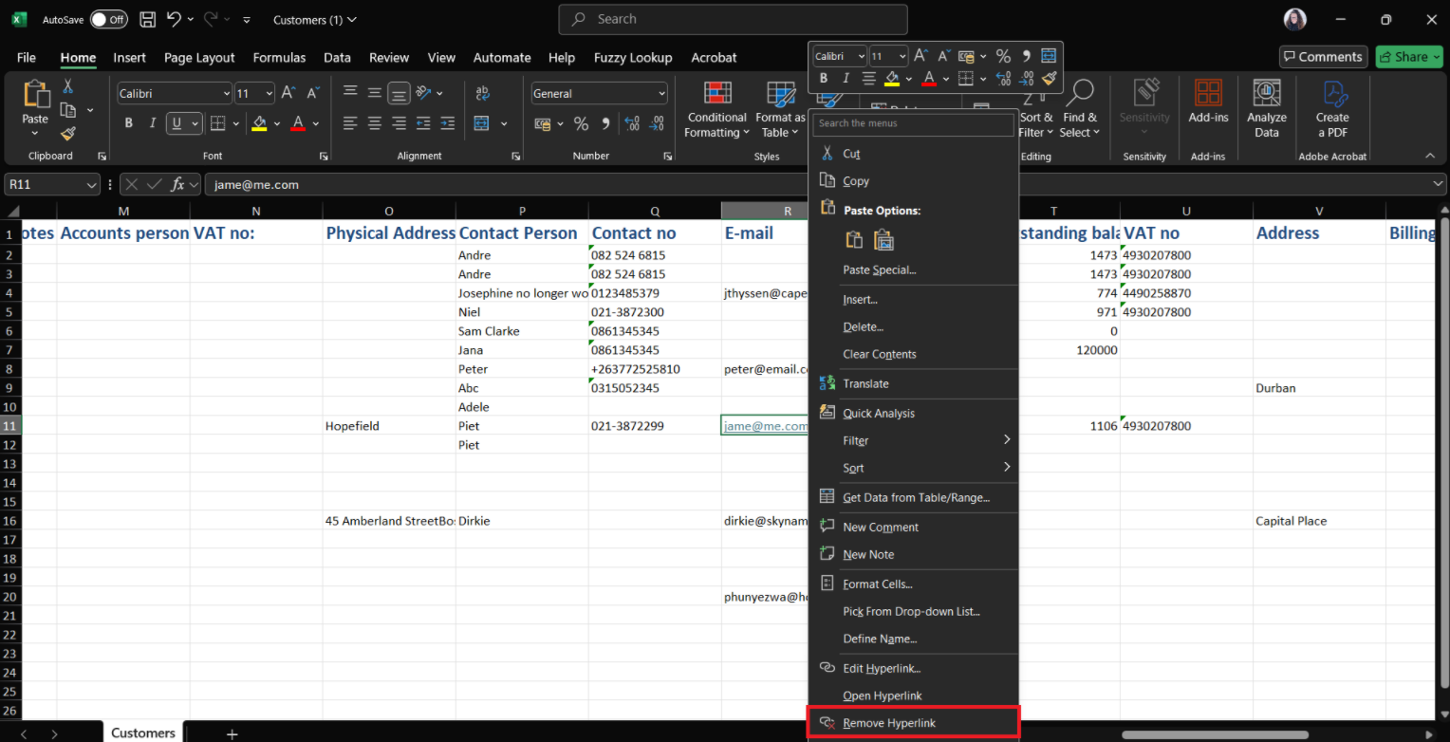The image size is (1450, 742).
Task: Open the Calibri font name dropdown
Action: (226, 94)
